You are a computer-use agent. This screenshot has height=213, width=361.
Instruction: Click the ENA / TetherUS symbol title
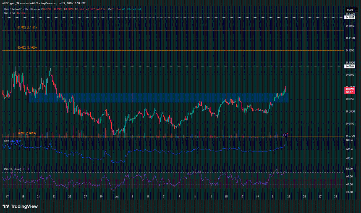click(x=13, y=9)
